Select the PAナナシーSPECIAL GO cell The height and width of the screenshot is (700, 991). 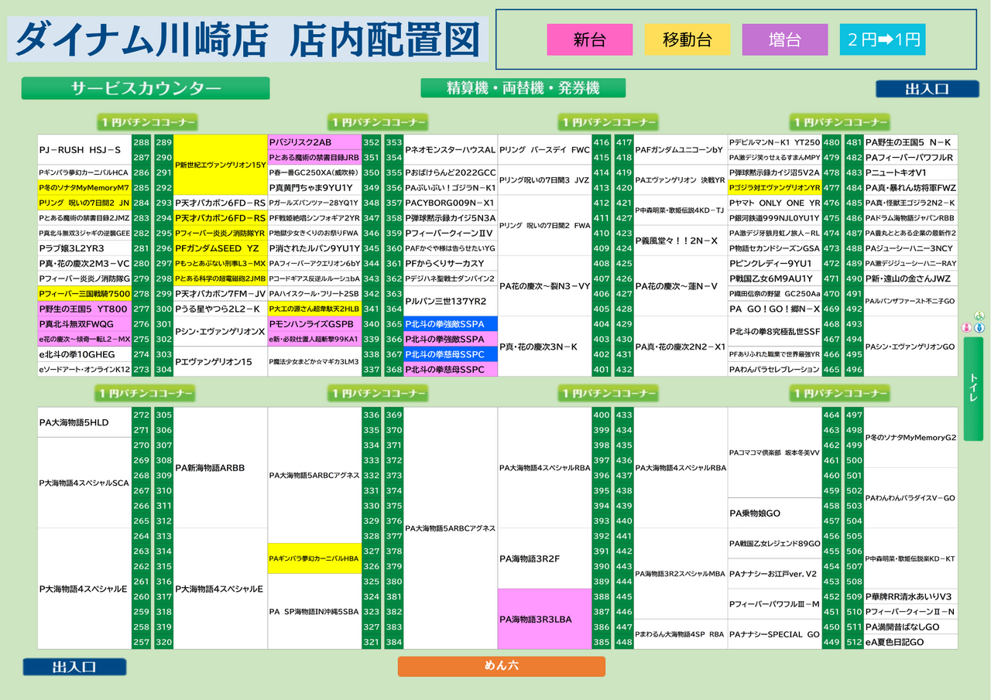coord(775,634)
